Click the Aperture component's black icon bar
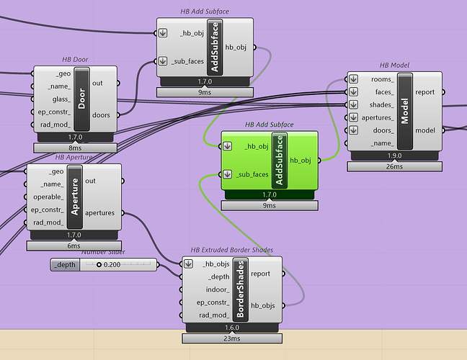467x360 pixels. pyautogui.click(x=74, y=197)
